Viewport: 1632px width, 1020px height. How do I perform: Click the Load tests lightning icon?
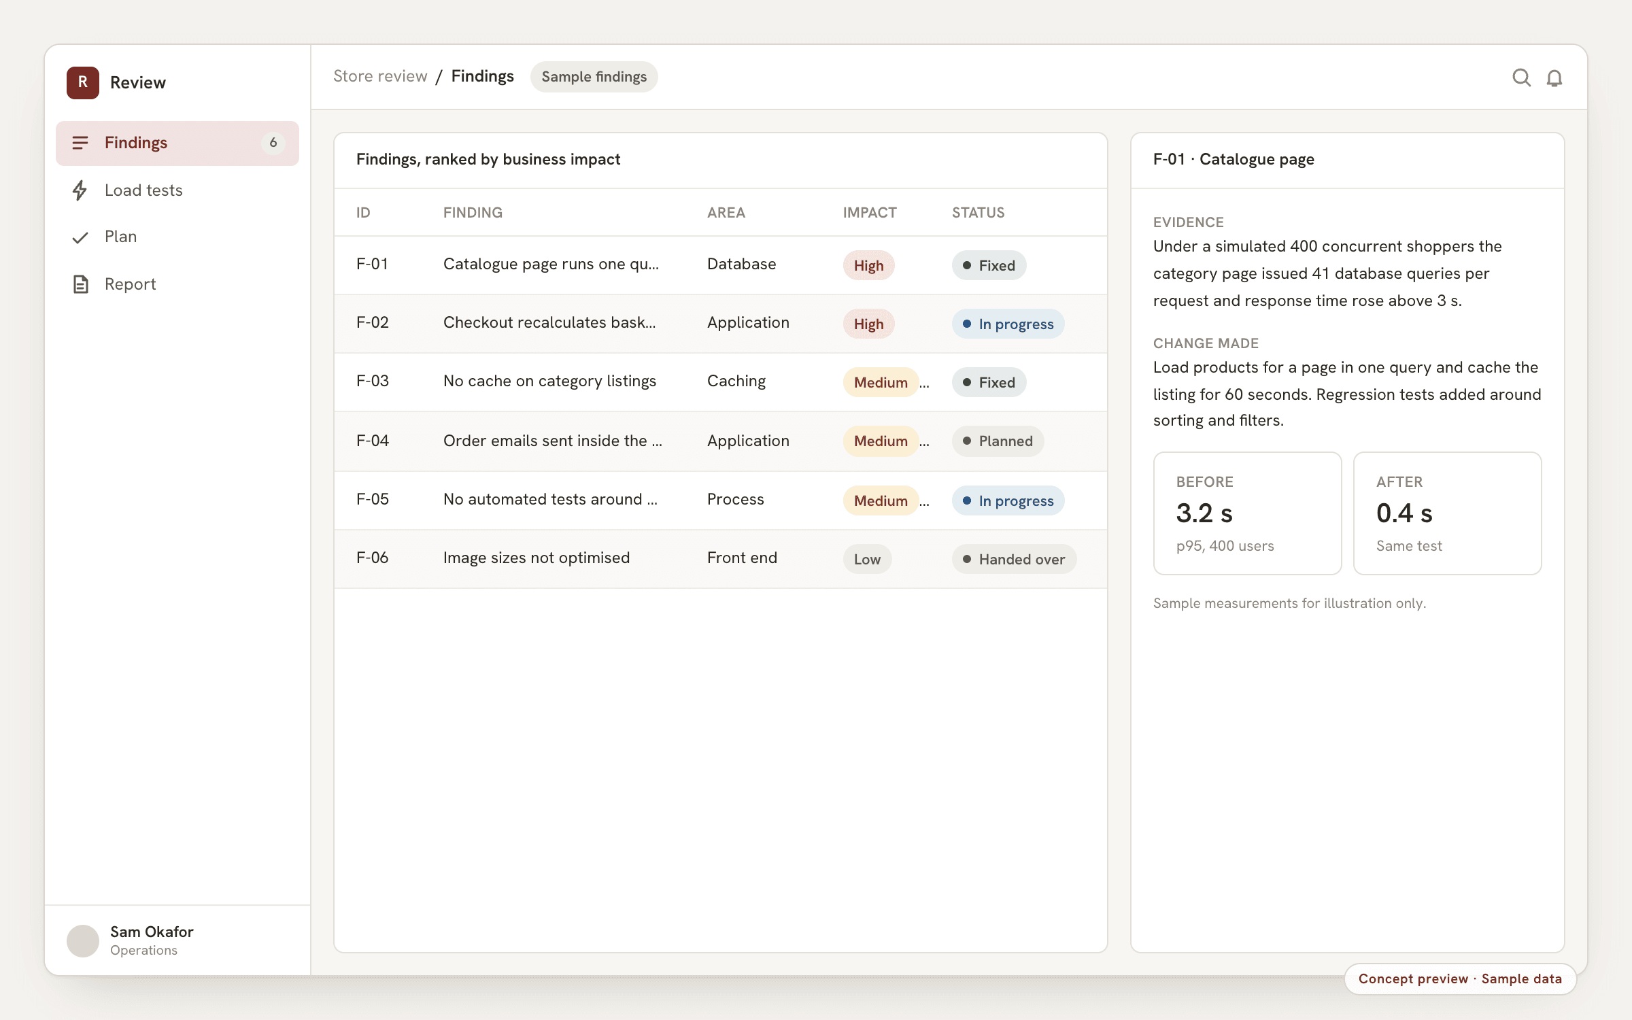pos(80,190)
